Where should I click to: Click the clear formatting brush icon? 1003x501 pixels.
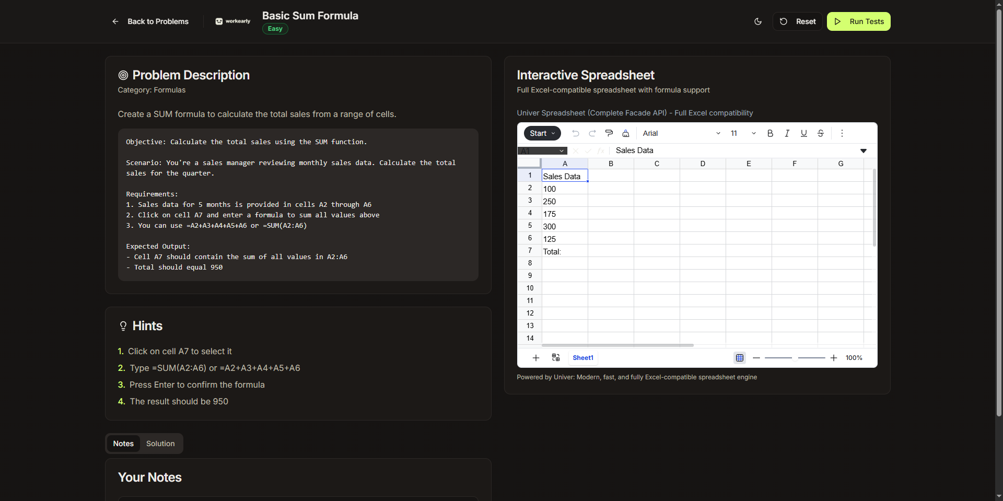[x=626, y=133]
